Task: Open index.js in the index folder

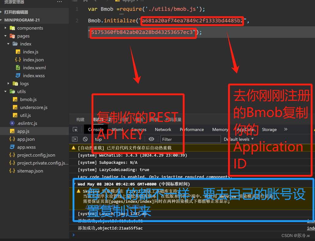Action: [31, 52]
